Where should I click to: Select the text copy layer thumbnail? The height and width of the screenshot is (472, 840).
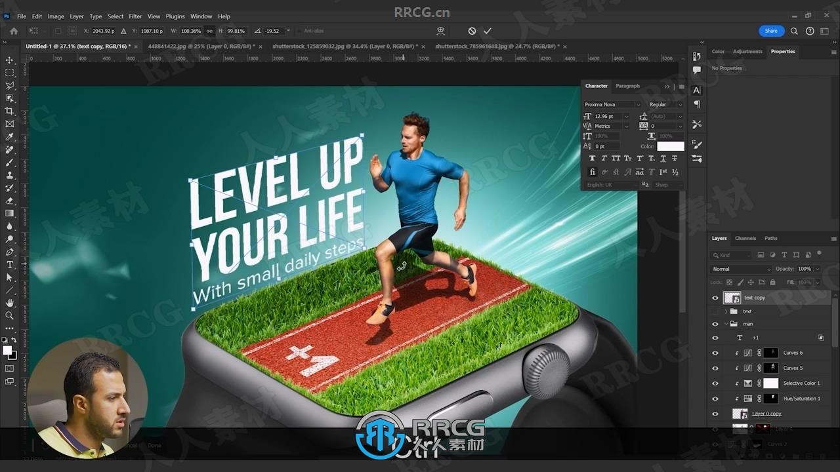pos(732,298)
